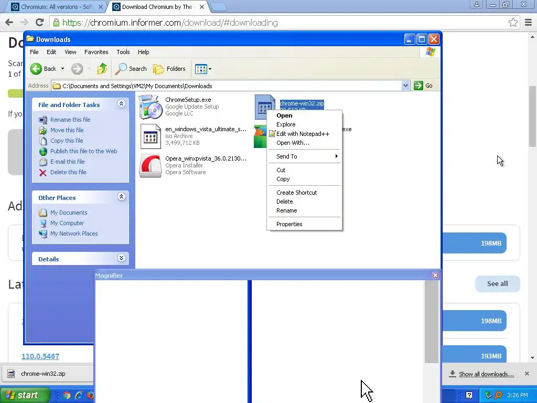
Task: Click the 193MB download button
Action: (474, 355)
